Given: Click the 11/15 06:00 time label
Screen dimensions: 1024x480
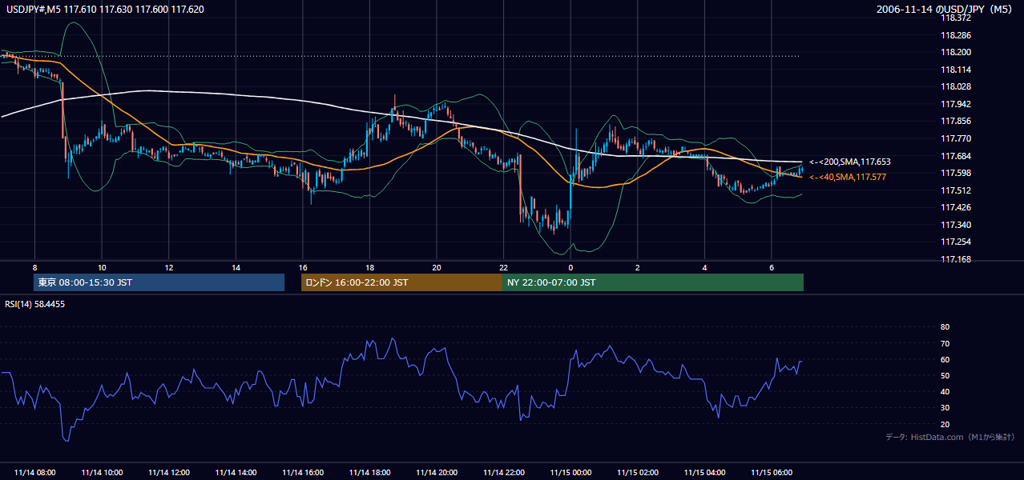Looking at the screenshot, I should tap(772, 473).
